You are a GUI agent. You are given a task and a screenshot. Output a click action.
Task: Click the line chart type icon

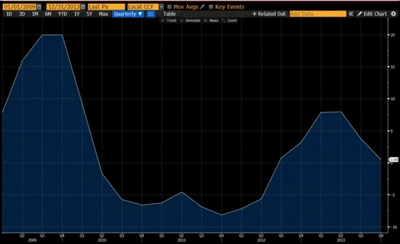[151, 14]
